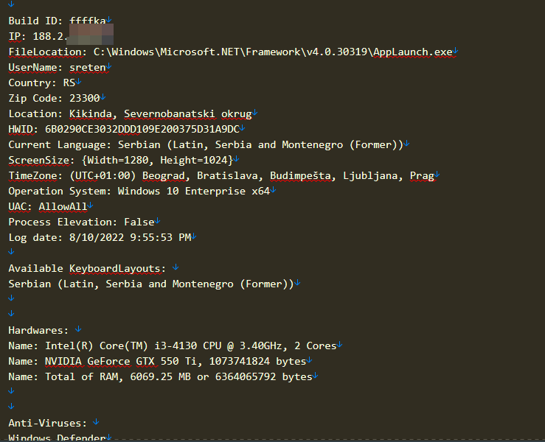The height and width of the screenshot is (442, 545).
Task: Click the UserName line
Action: (x=57, y=67)
